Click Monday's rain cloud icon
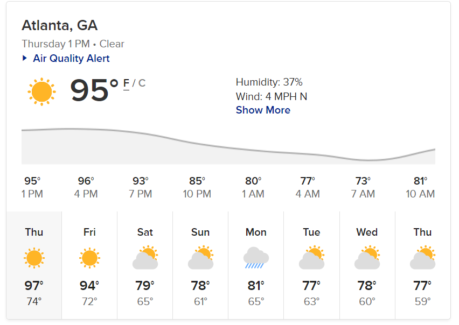Screen dimensions: 459x325 click(256, 258)
